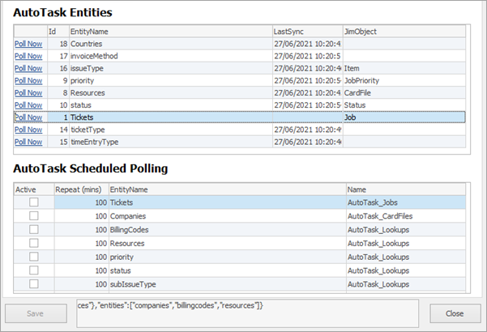Select Companies cell in Scheduled Polling

click(228, 216)
